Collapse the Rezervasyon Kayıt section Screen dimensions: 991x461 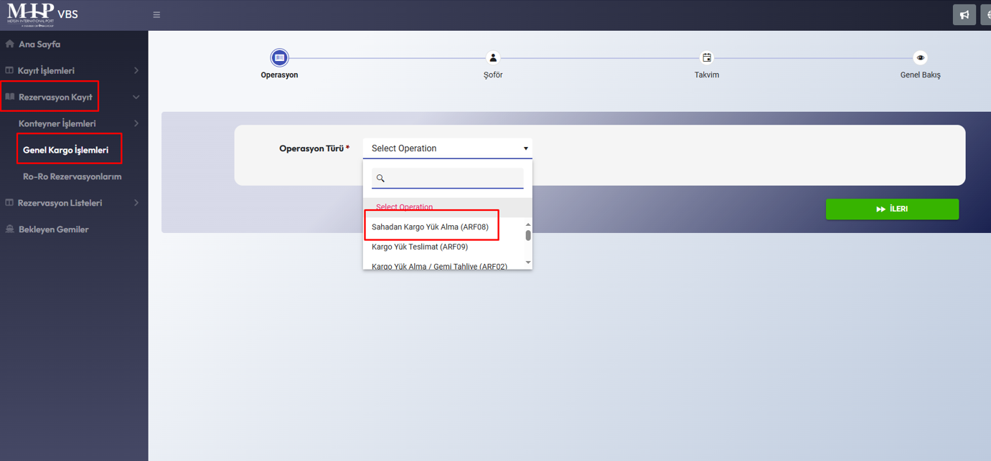(136, 97)
